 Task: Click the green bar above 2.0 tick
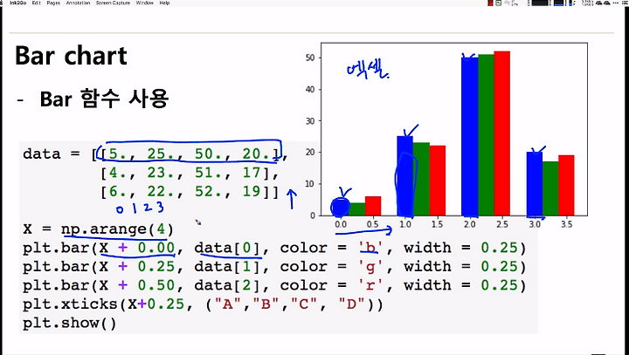[x=486, y=135]
